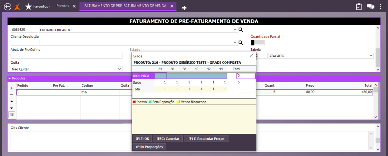Click the size 44 column header
This screenshot has height=156, width=388.
(x=221, y=69)
